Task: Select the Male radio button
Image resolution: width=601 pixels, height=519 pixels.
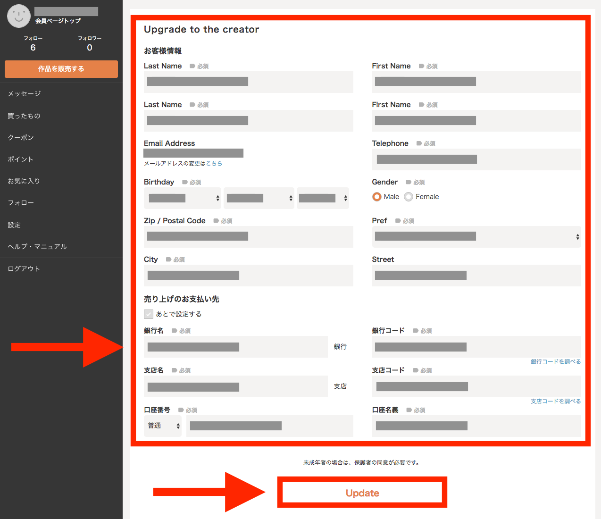Action: tap(377, 197)
